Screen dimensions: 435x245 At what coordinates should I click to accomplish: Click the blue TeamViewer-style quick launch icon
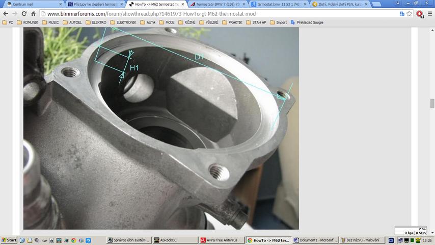88,240
